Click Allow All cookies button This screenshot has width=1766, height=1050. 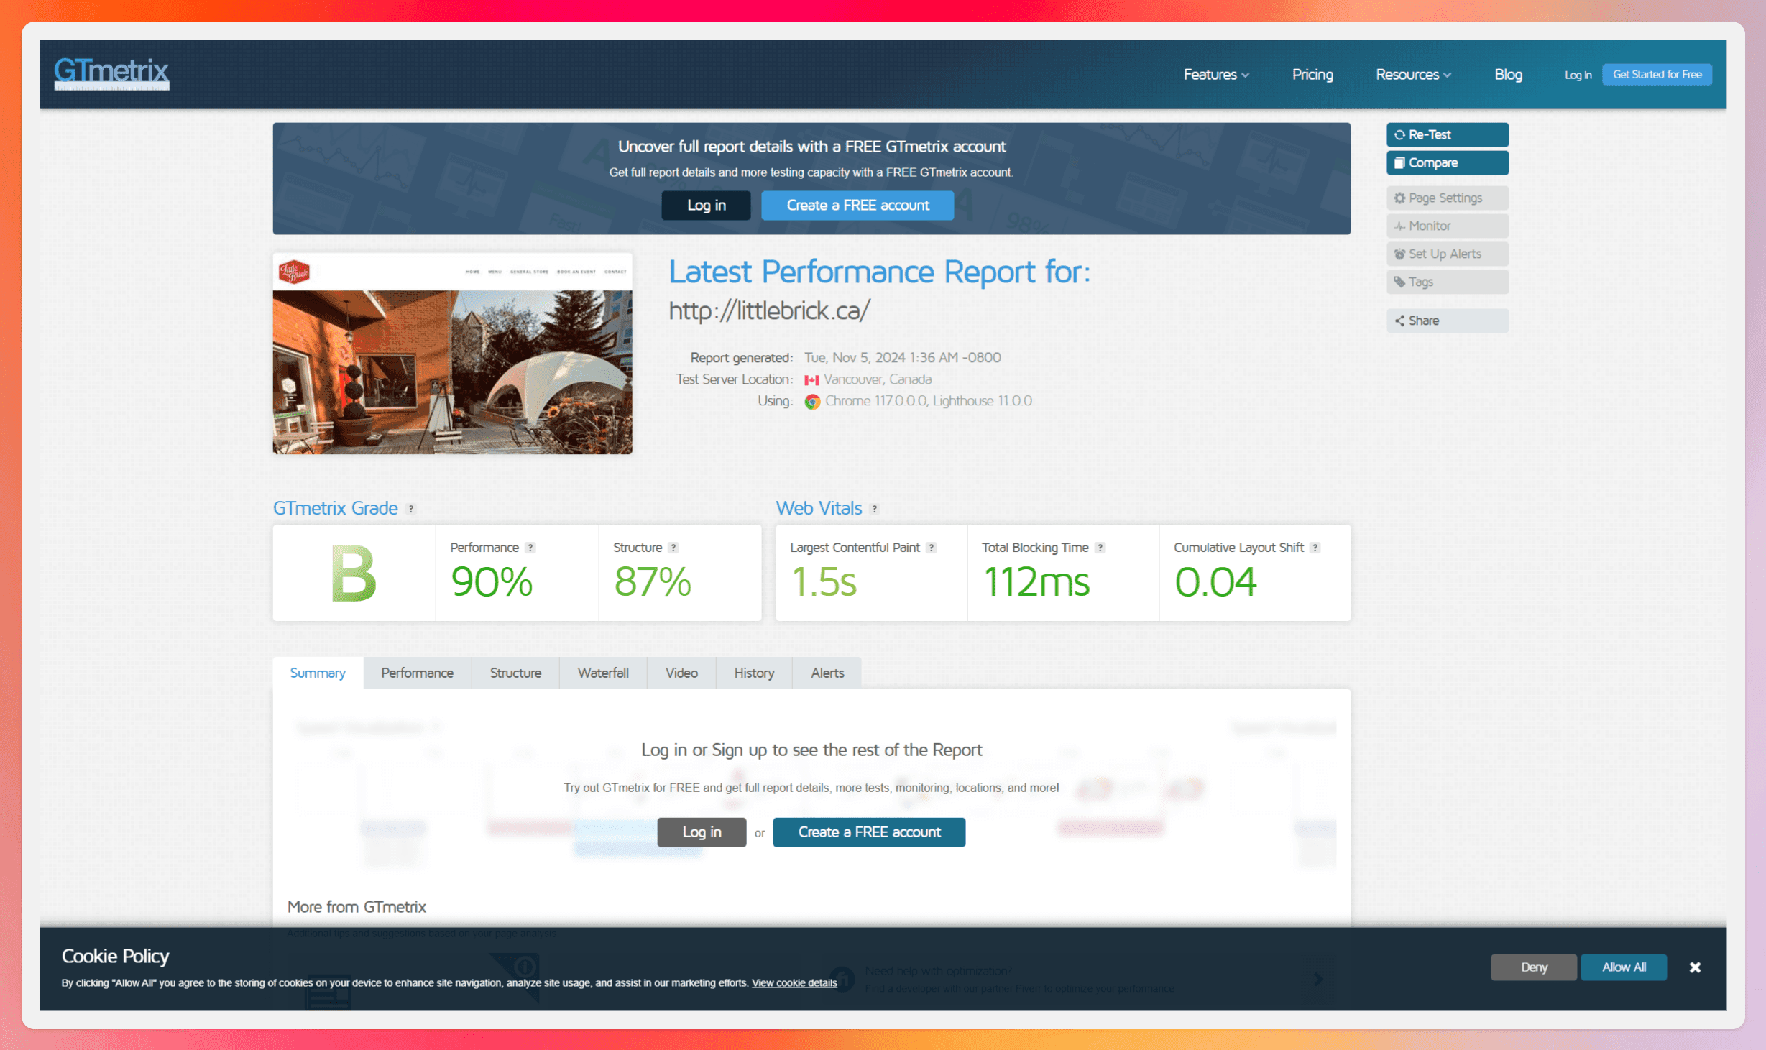pyautogui.click(x=1623, y=967)
